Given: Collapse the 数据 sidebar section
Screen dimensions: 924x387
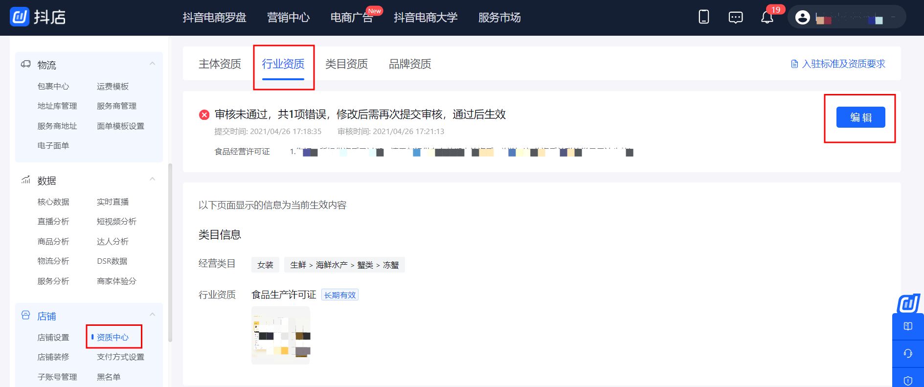Looking at the screenshot, I should tap(153, 180).
